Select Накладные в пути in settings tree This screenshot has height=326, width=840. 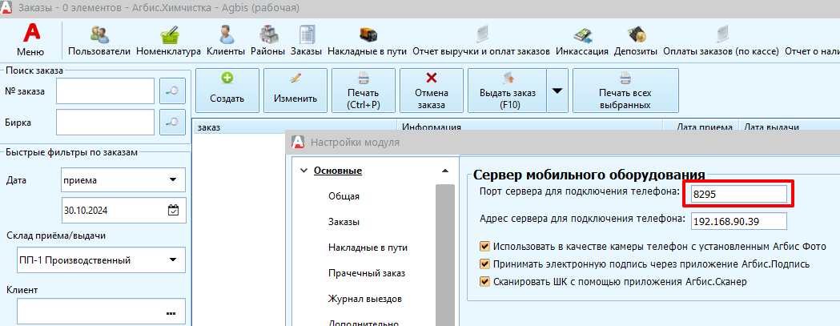tap(368, 248)
